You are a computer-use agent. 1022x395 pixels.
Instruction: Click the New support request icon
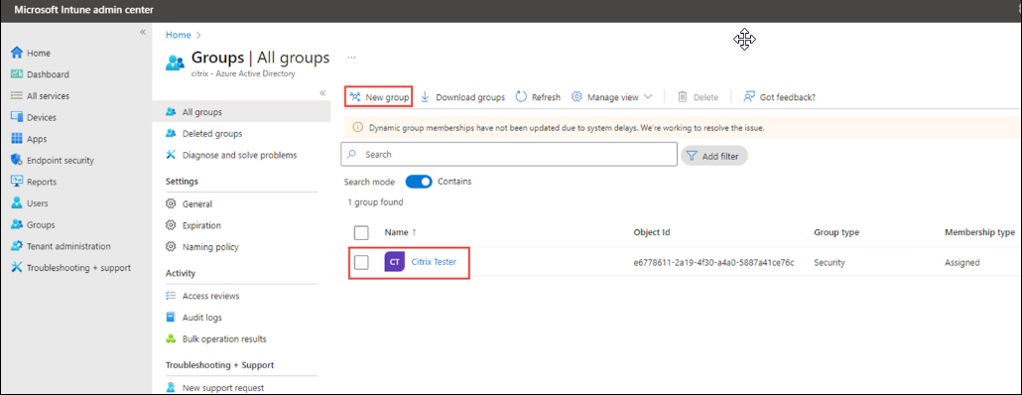tap(172, 388)
